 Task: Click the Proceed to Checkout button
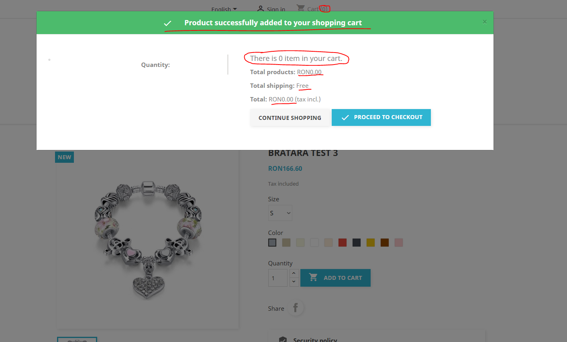click(x=381, y=117)
